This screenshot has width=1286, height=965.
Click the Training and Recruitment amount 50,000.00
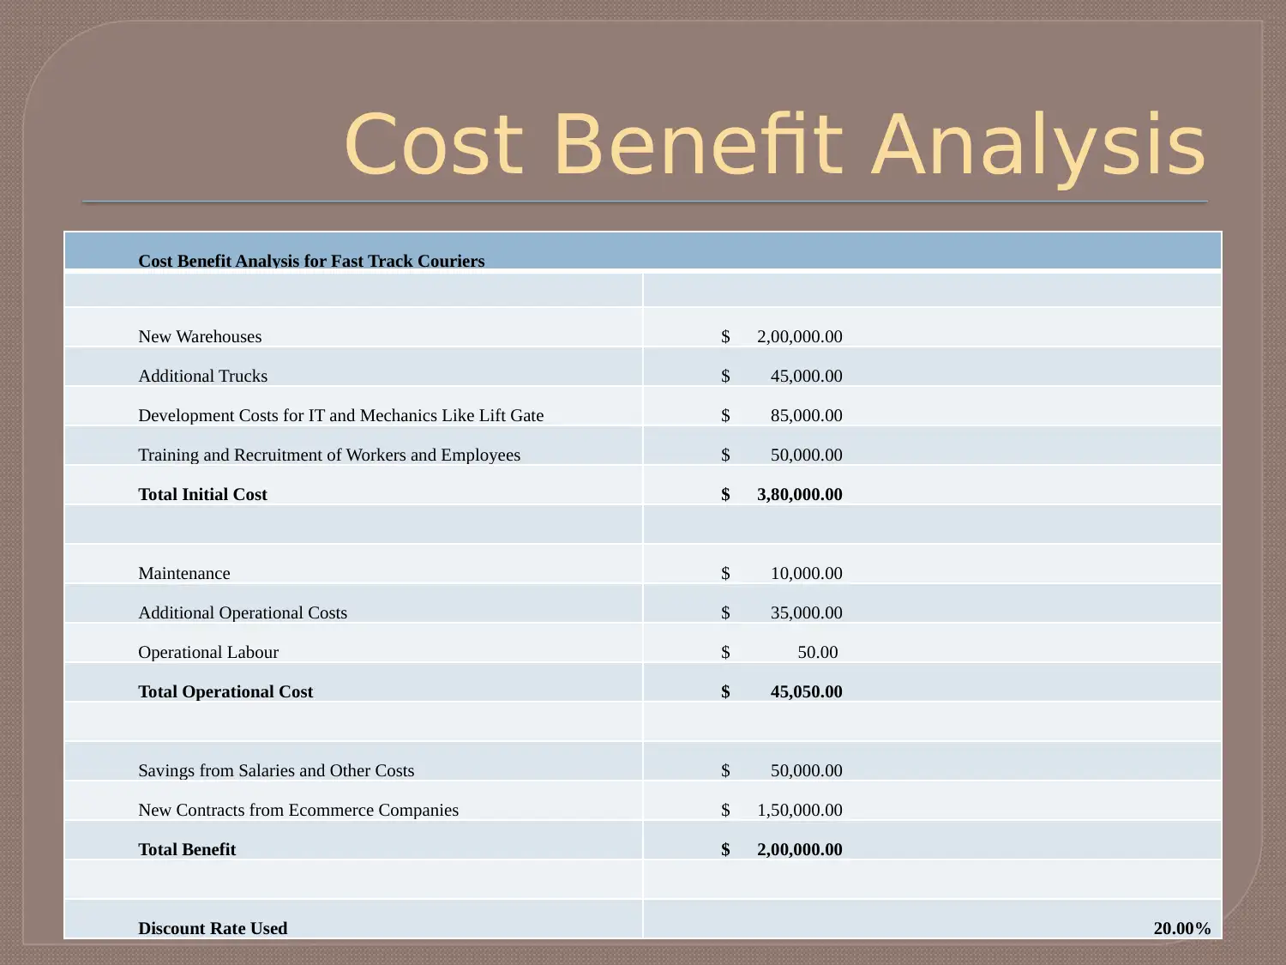(x=807, y=455)
